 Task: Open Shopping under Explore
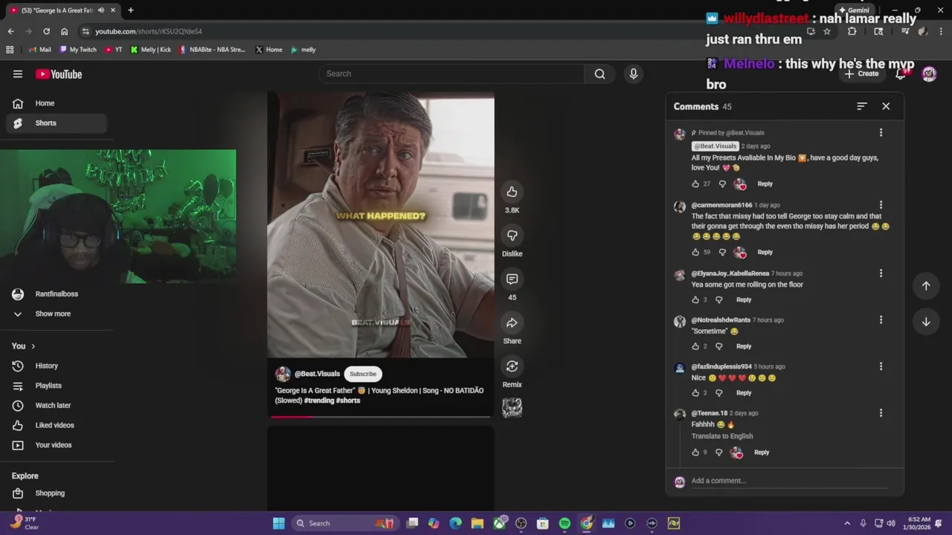pyautogui.click(x=57, y=493)
